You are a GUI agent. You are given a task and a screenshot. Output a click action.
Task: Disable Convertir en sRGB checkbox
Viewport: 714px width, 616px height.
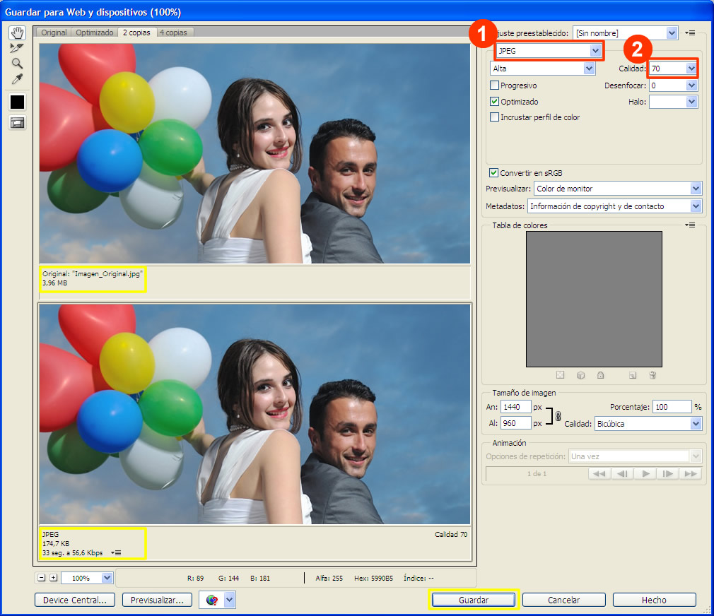click(493, 173)
